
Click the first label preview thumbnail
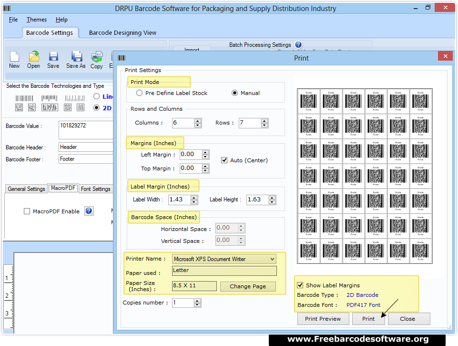point(309,101)
